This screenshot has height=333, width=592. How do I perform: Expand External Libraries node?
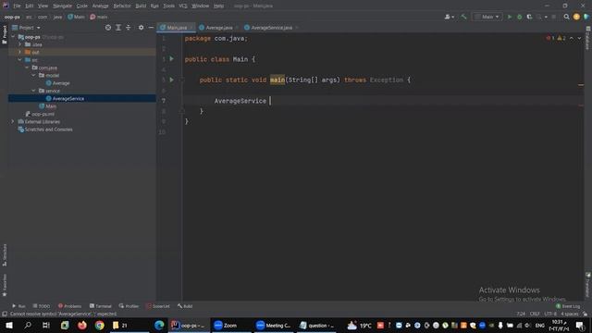coord(13,121)
